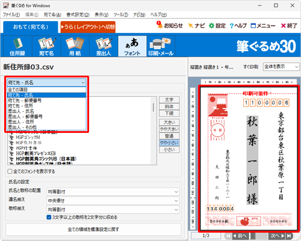Open the 全体を表示 zoom dropdown
301x241 pixels.
tap(281, 67)
